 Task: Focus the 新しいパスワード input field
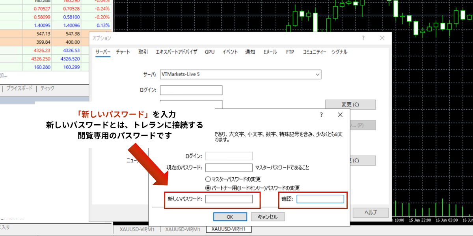(x=229, y=199)
